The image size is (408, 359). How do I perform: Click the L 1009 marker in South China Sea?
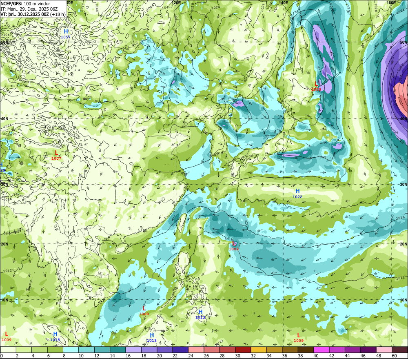click(144, 311)
